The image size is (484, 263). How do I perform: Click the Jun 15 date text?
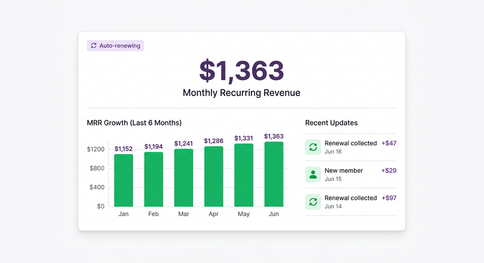click(333, 179)
